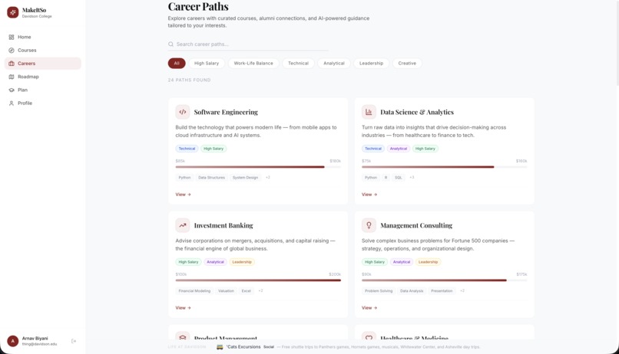This screenshot has width=619, height=354.
Task: Open View link on Software Engineering card
Action: coord(184,195)
